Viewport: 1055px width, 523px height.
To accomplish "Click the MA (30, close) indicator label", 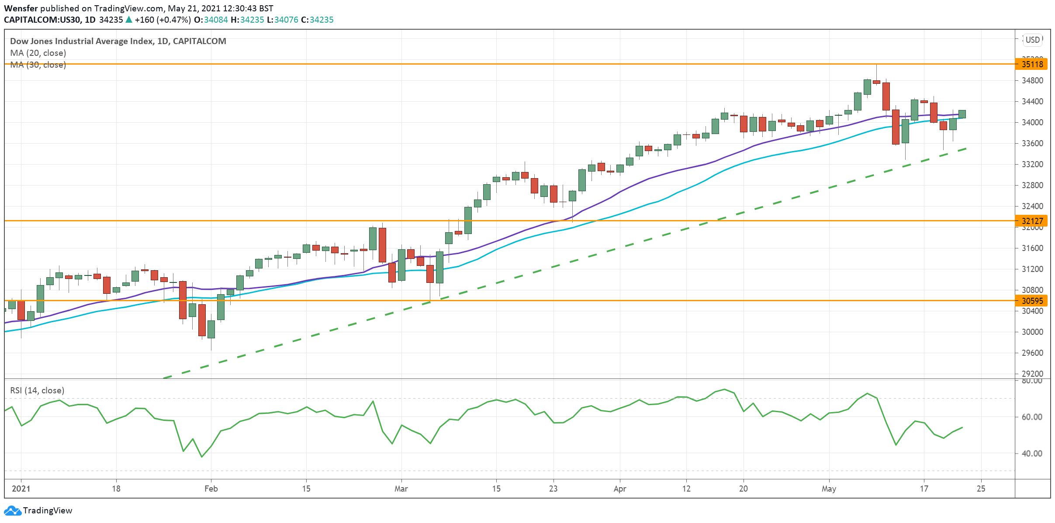I will click(38, 65).
